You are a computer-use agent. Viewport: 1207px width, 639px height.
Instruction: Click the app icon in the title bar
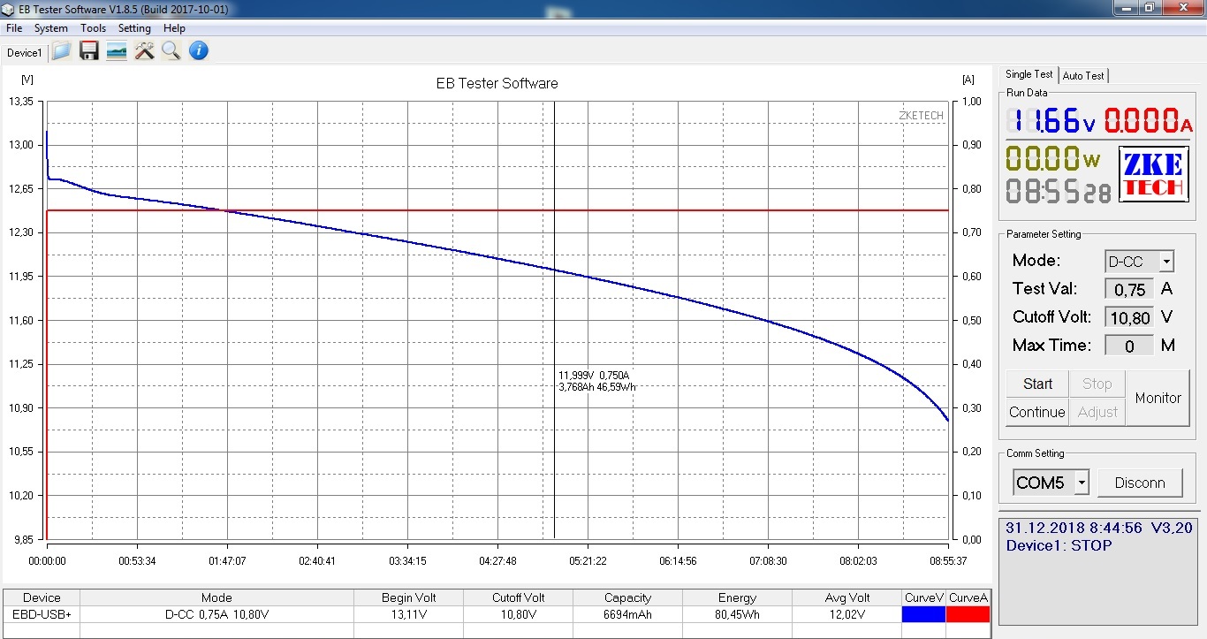point(8,9)
